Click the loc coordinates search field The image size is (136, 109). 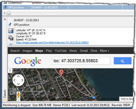[x=81, y=61]
